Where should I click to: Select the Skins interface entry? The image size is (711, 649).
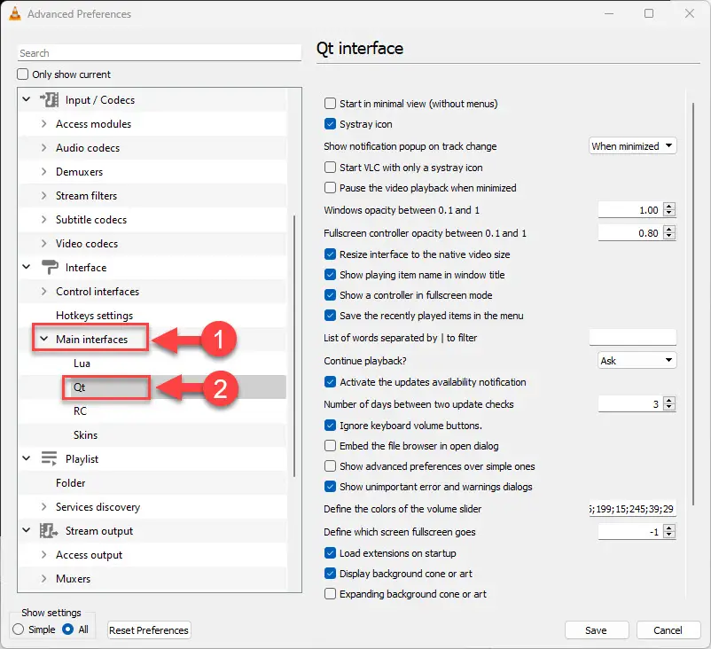pos(85,435)
